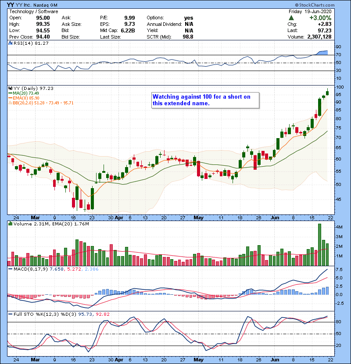This screenshot has height=364, width=351.
Task: Click the Jun label on the price chart's date axis
Action: [x=275, y=218]
